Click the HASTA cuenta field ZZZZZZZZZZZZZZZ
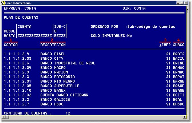 click(35, 36)
